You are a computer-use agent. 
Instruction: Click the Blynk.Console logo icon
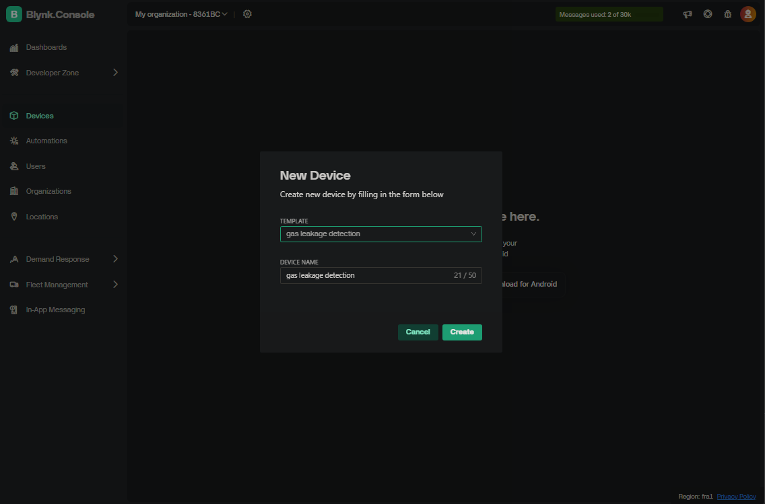14,14
